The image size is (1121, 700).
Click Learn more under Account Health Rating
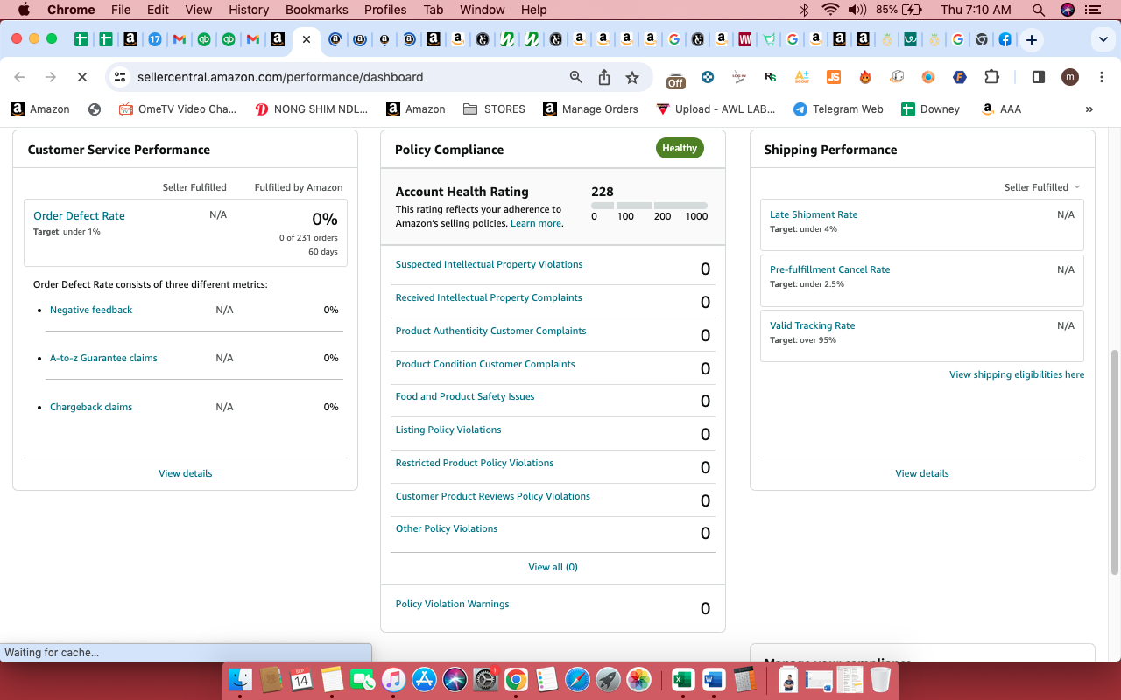536,224
